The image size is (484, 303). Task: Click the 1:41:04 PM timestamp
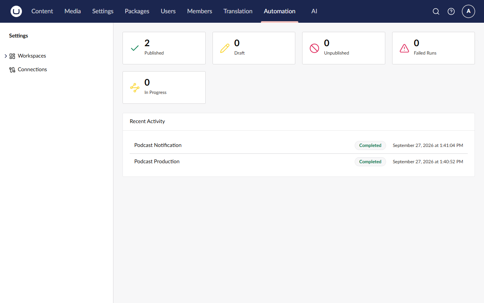428,145
